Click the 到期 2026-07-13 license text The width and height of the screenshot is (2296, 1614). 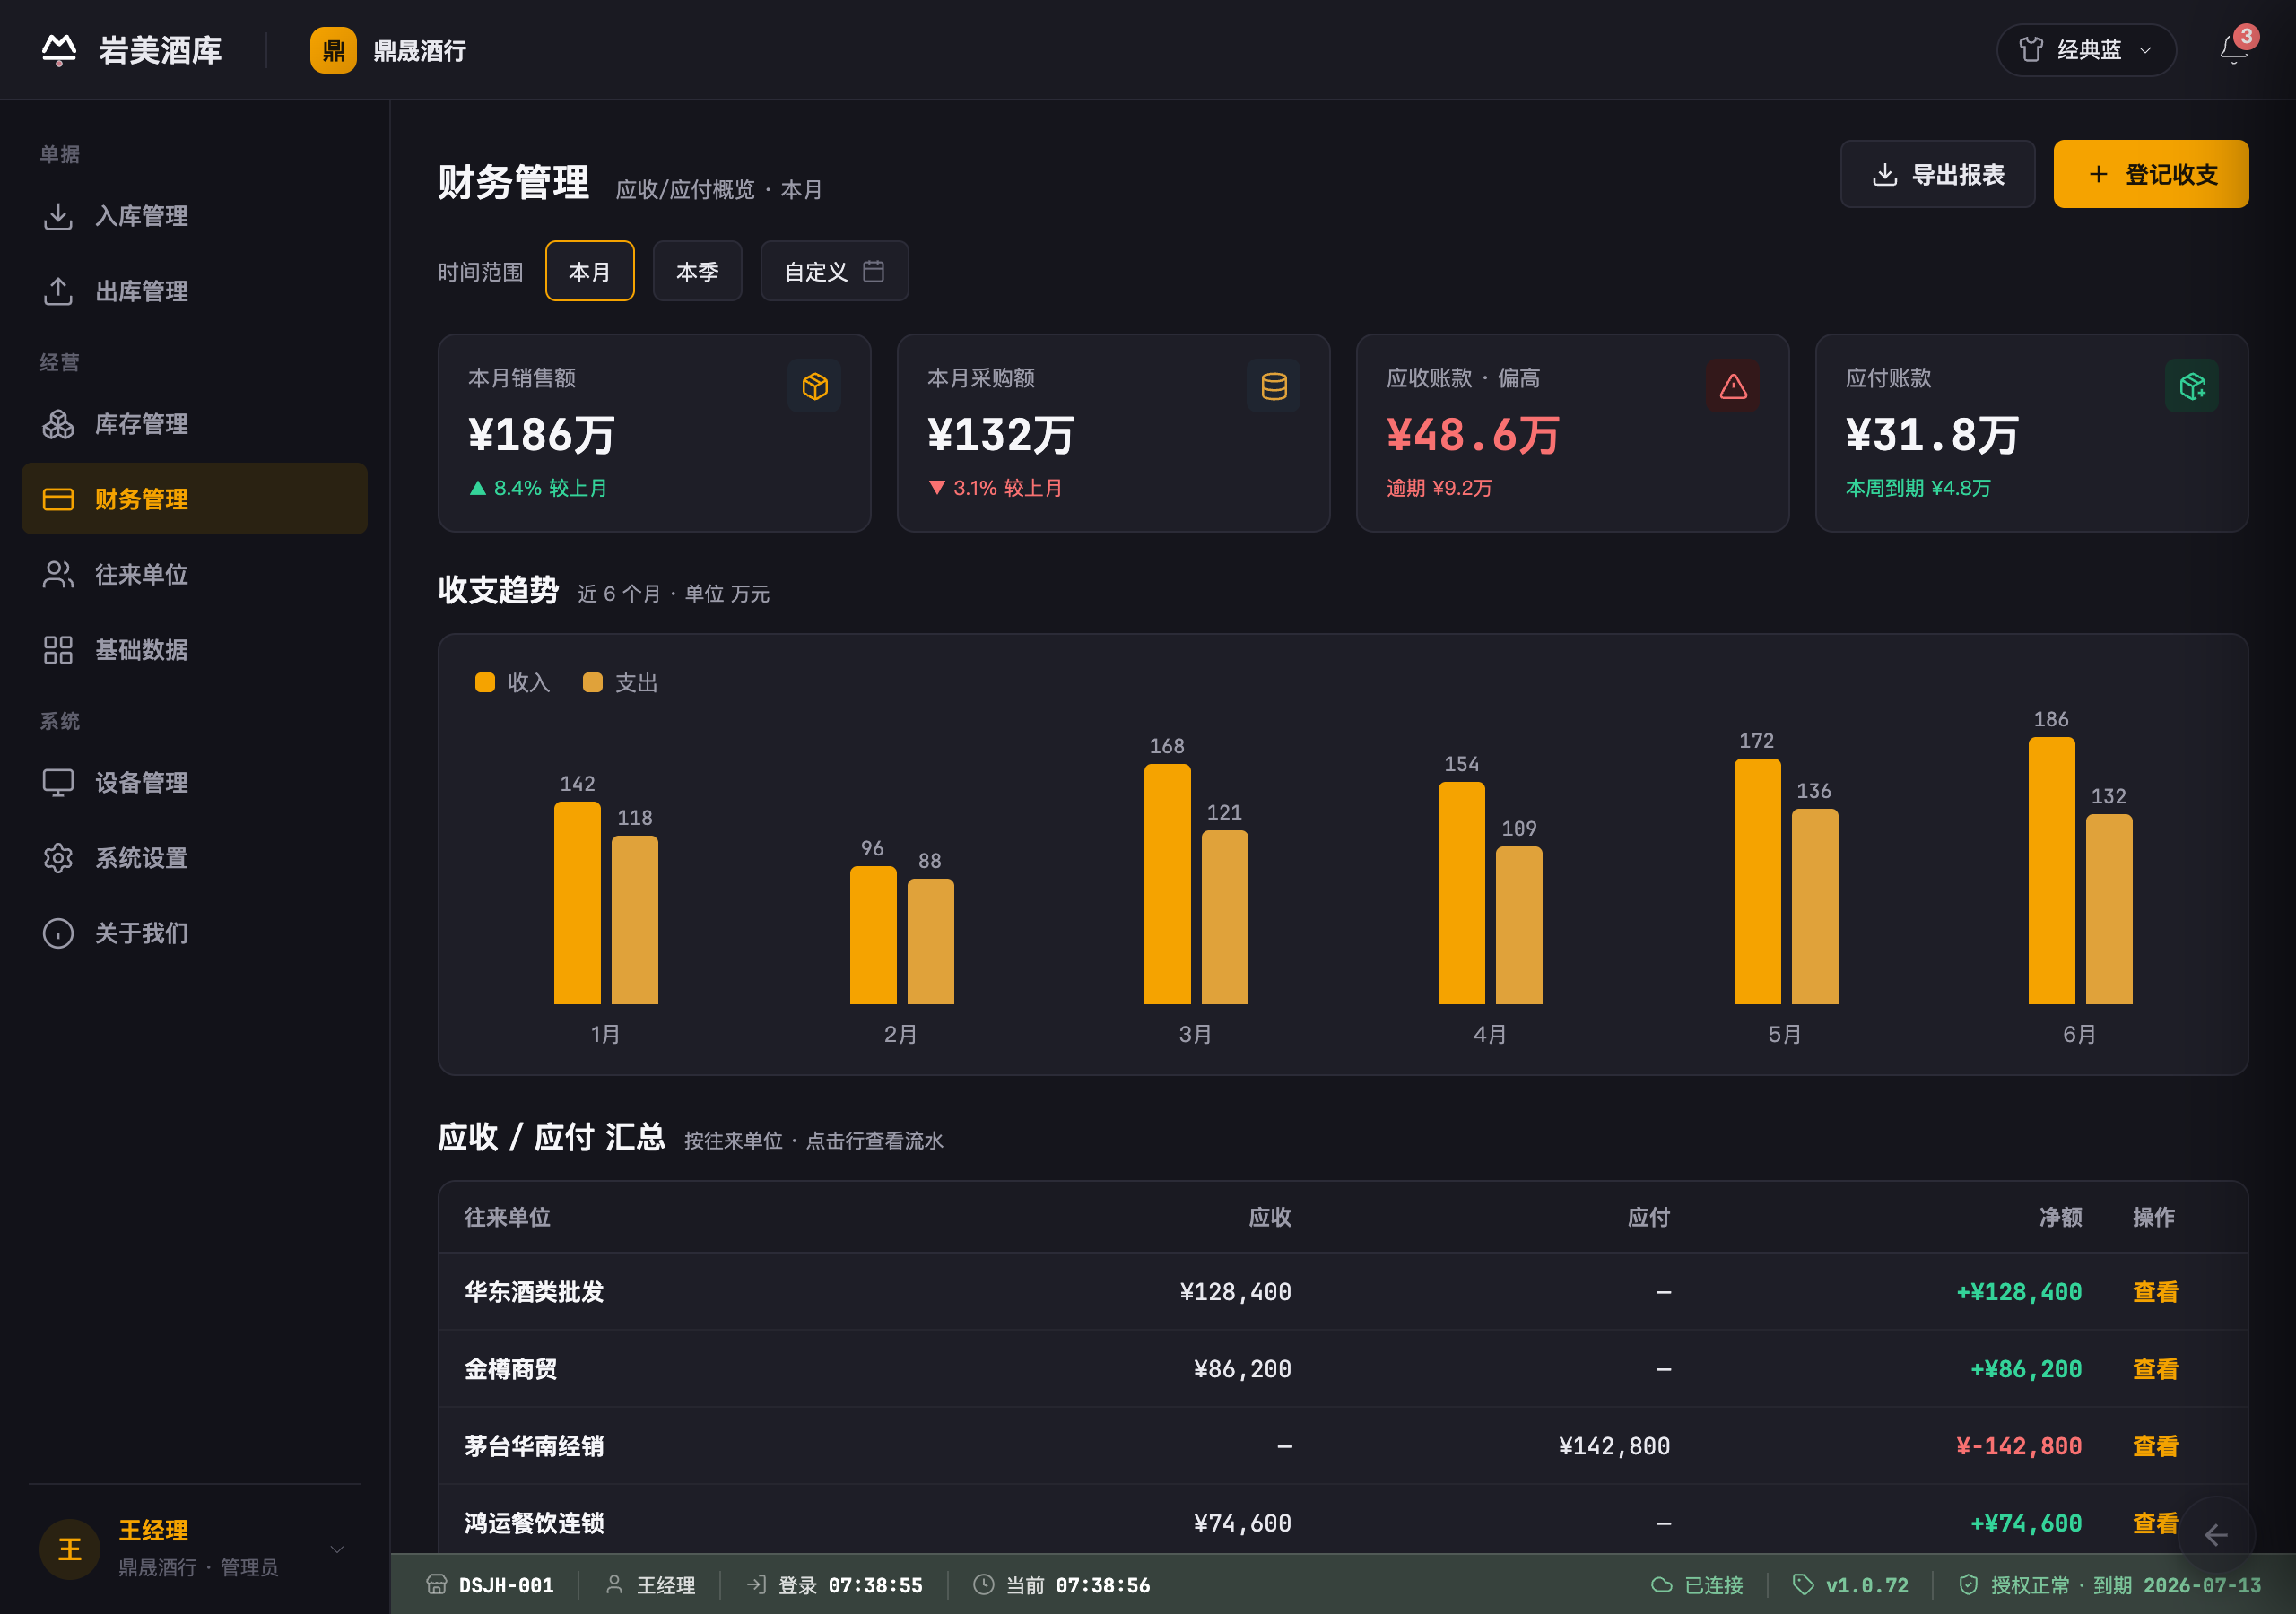click(2177, 1585)
